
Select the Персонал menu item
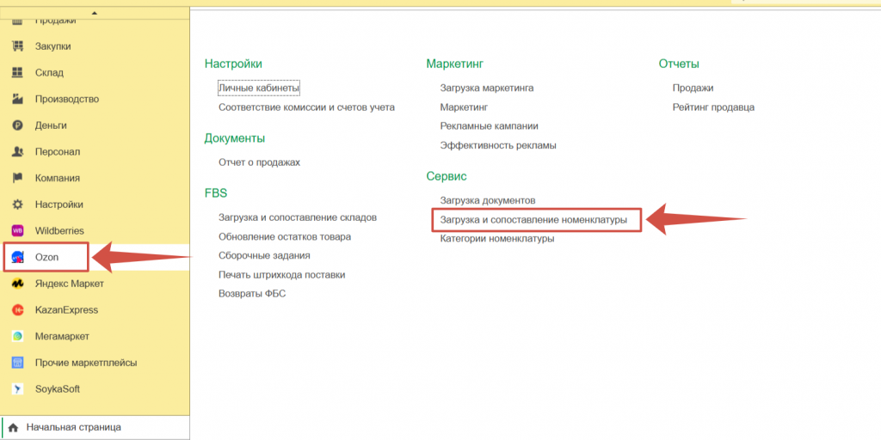click(x=57, y=152)
